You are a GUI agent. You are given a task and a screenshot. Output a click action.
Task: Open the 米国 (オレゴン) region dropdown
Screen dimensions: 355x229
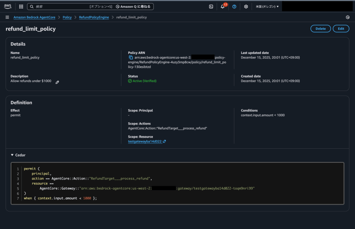pos(267,7)
